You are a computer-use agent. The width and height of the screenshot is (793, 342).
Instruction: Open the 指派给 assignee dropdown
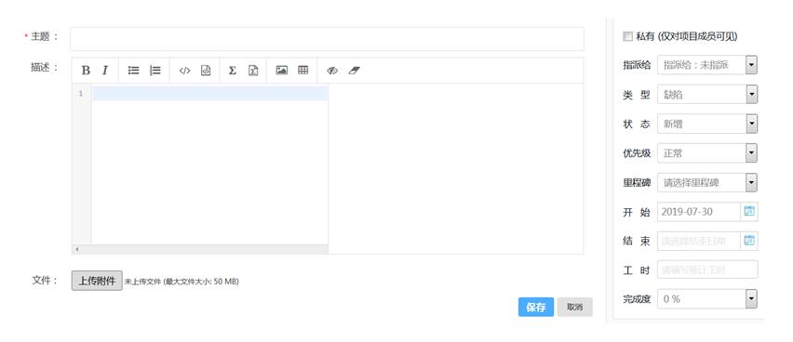point(707,65)
